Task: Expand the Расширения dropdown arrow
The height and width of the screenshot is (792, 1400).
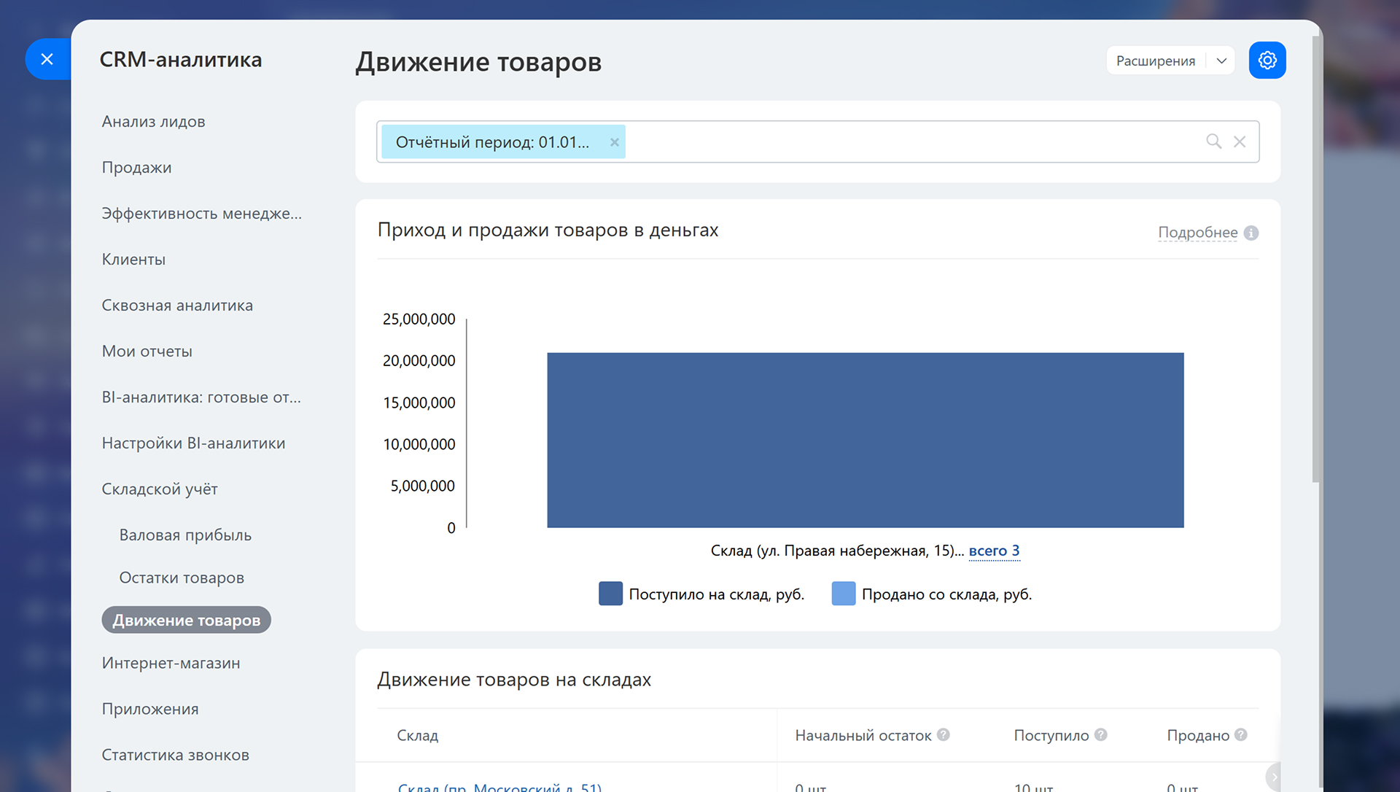Action: coord(1221,61)
